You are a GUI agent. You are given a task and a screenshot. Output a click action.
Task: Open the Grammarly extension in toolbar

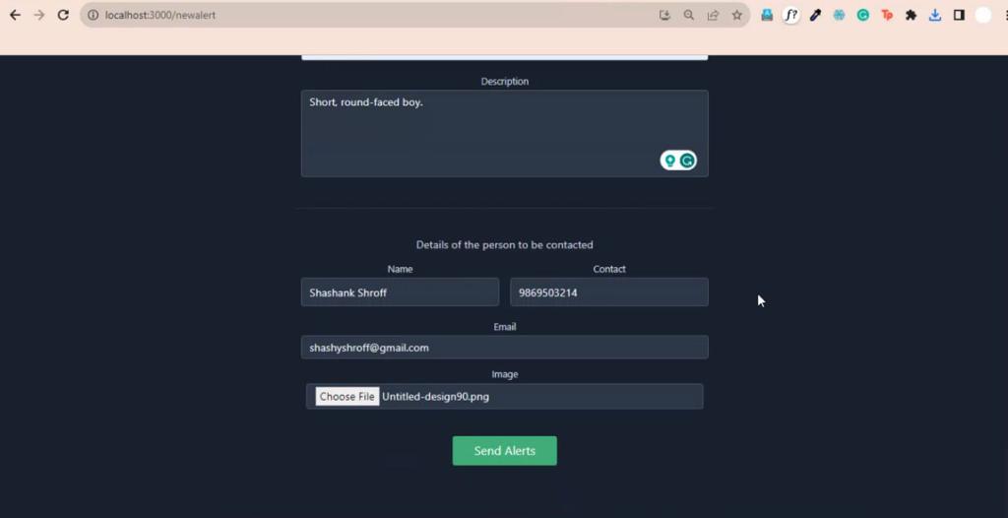point(862,15)
